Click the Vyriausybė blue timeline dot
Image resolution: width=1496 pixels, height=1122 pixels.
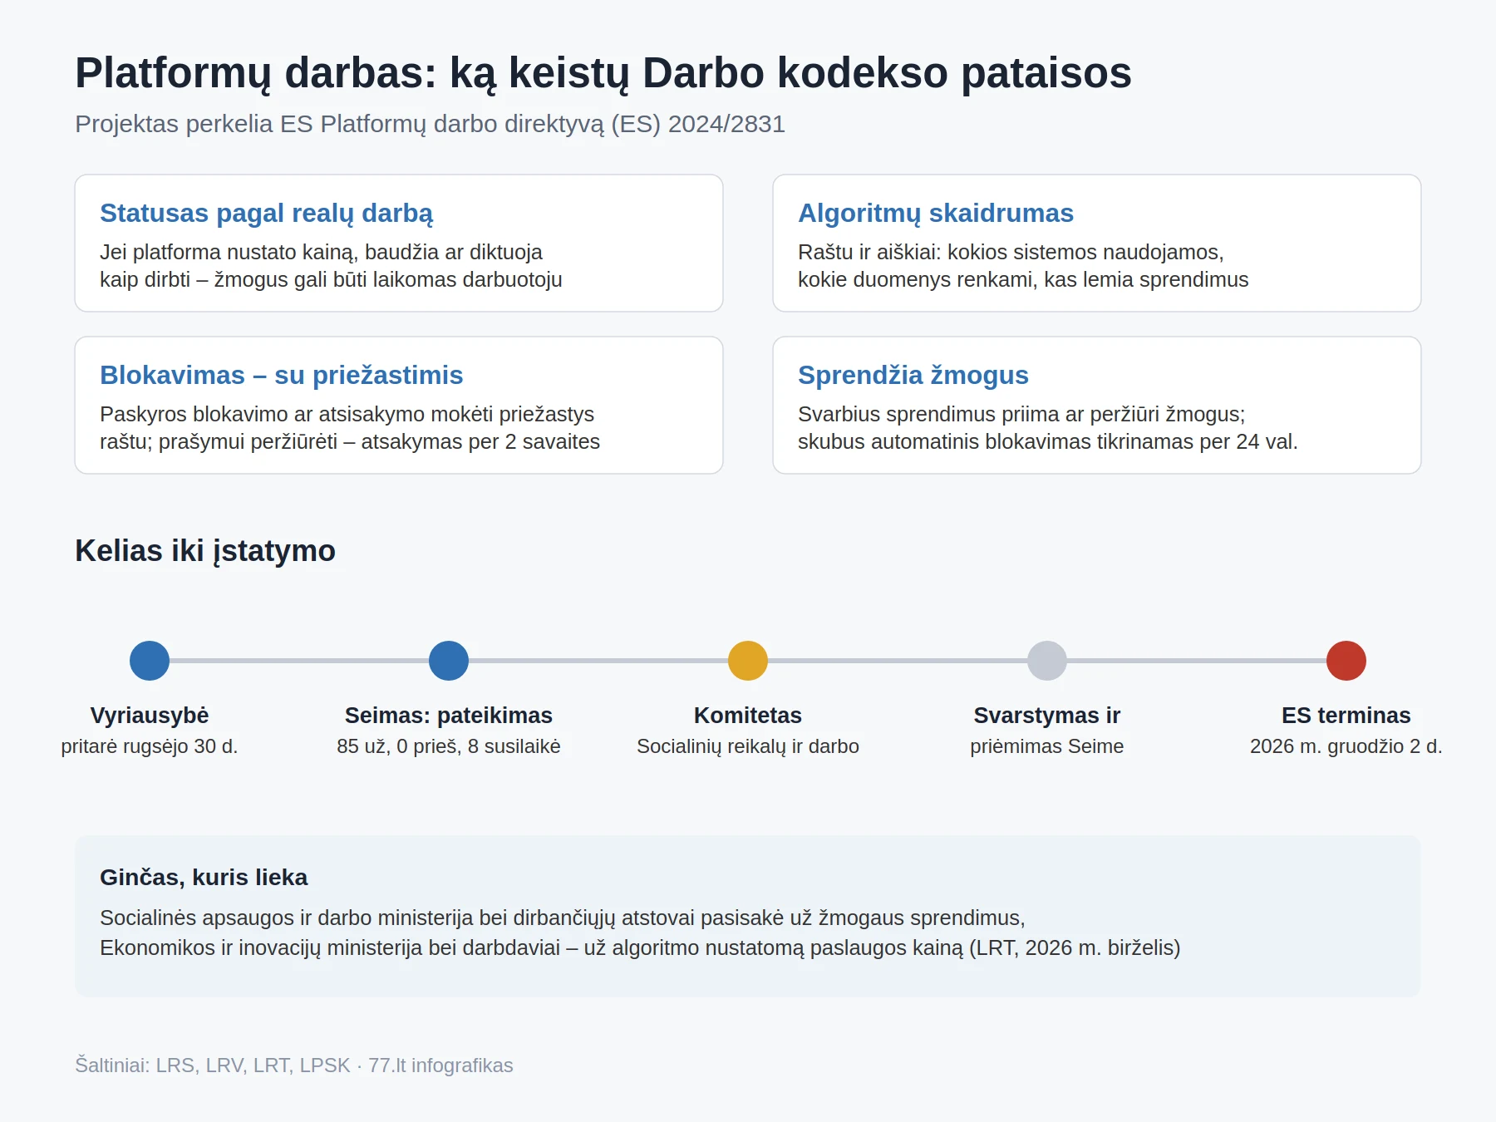(150, 661)
